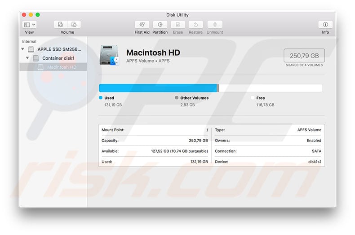Click the 250,79 GB capacity box

coord(304,55)
